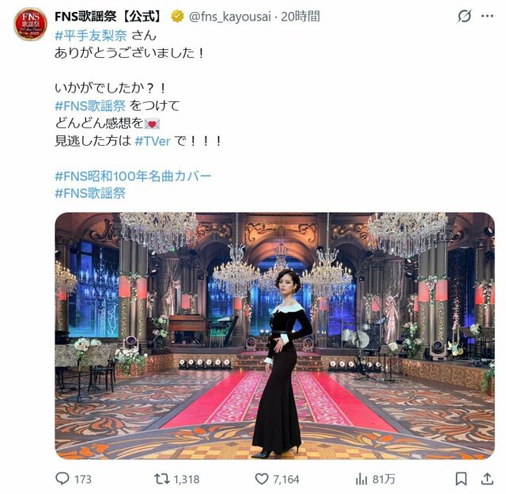
Task: Share post via upload arrow icon
Action: click(x=487, y=479)
